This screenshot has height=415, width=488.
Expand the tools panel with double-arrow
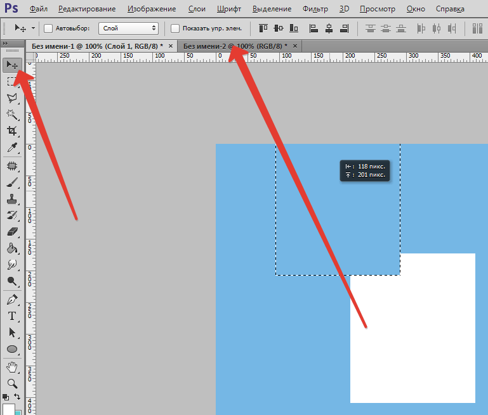(6, 42)
